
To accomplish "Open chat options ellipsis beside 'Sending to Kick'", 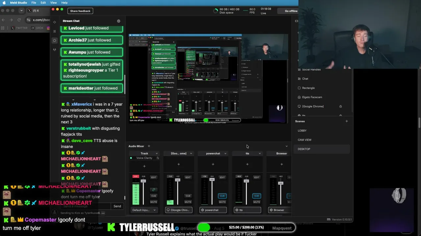I will pyautogui.click(x=103, y=213).
